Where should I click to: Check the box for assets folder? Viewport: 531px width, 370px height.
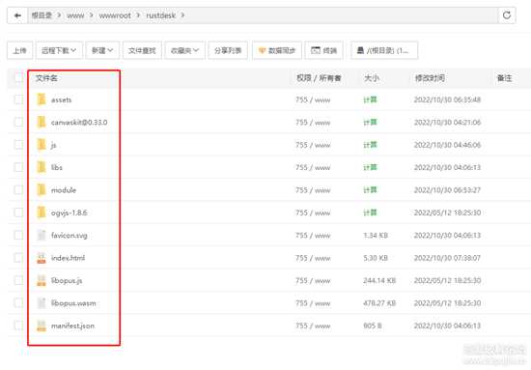point(18,100)
